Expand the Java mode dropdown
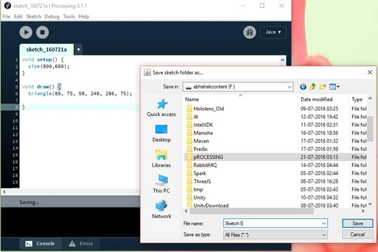This screenshot has height=252, width=378. tap(273, 32)
